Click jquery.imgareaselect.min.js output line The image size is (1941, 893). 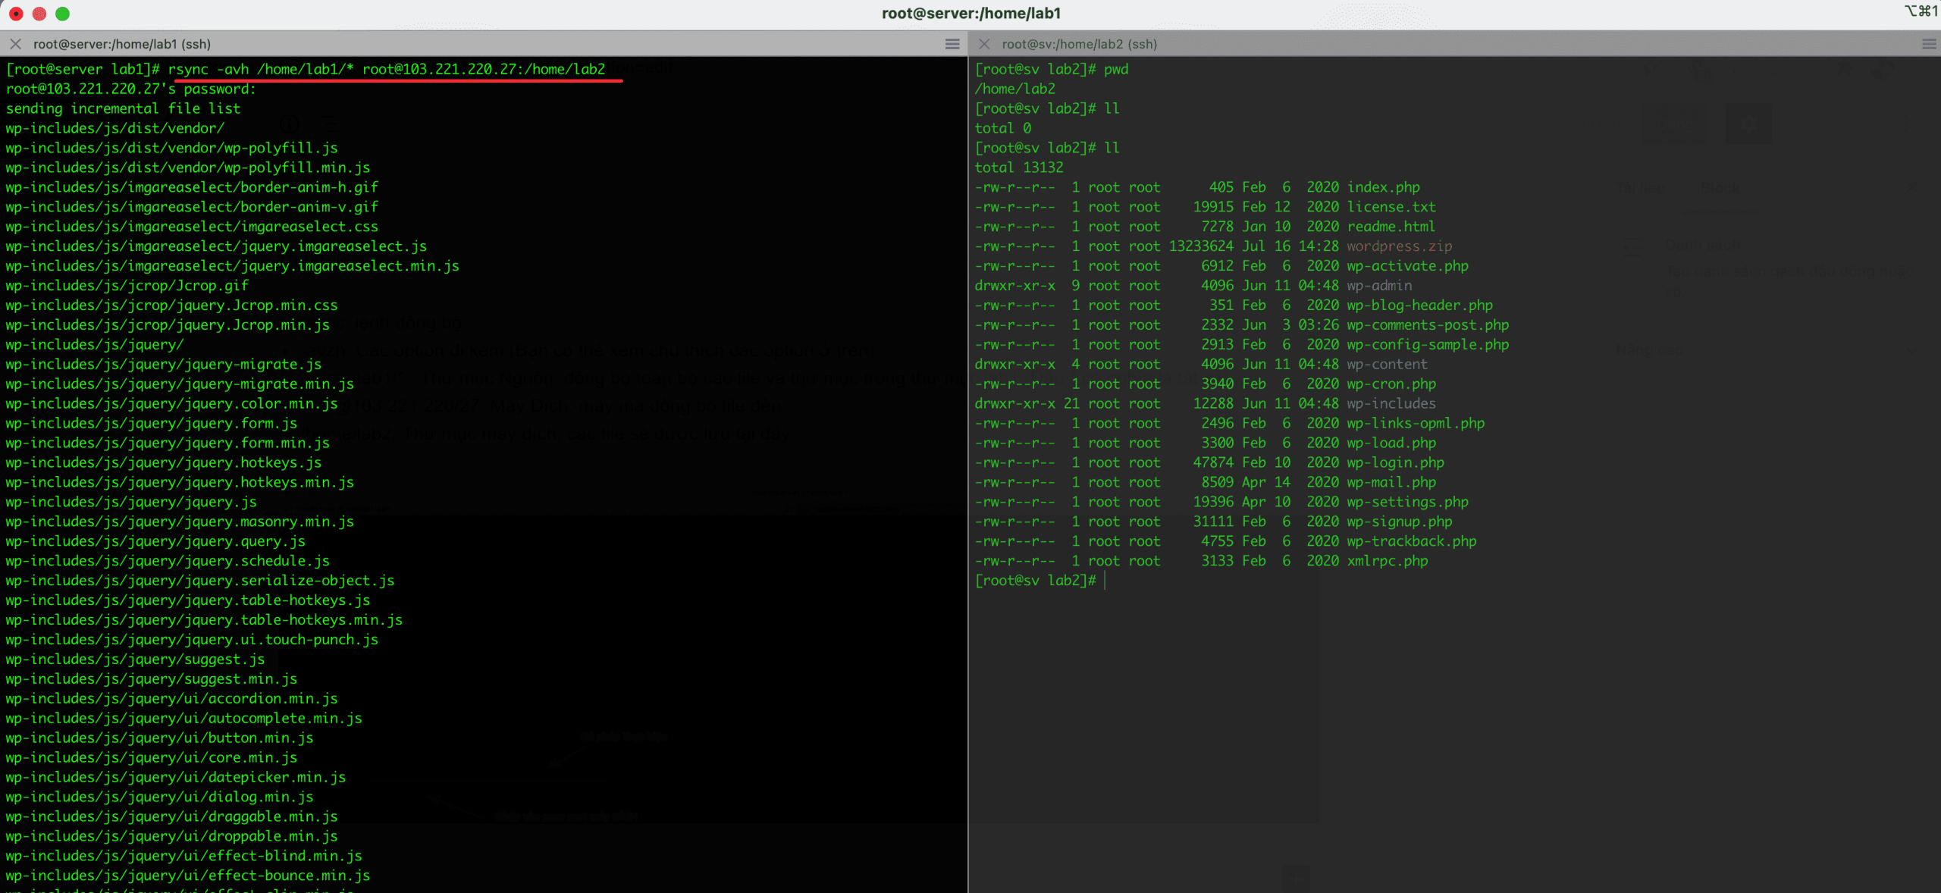[233, 266]
